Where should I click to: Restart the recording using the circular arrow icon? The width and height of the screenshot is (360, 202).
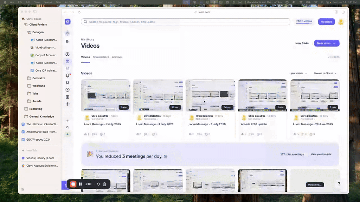click(98, 184)
